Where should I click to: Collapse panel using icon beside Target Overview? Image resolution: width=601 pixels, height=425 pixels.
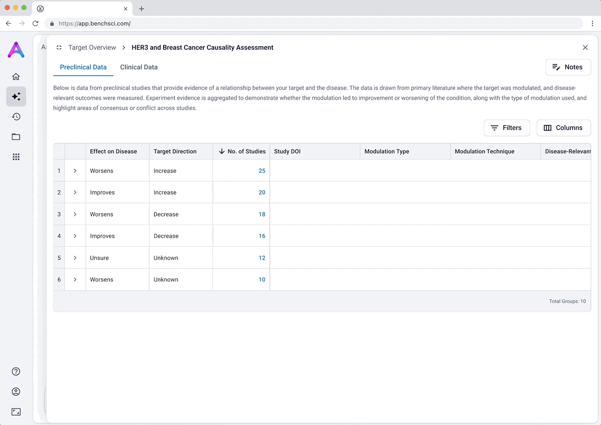(x=59, y=47)
